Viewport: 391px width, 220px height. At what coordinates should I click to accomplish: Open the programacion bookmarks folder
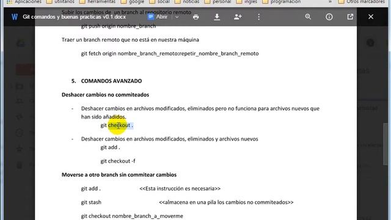[x=281, y=2]
